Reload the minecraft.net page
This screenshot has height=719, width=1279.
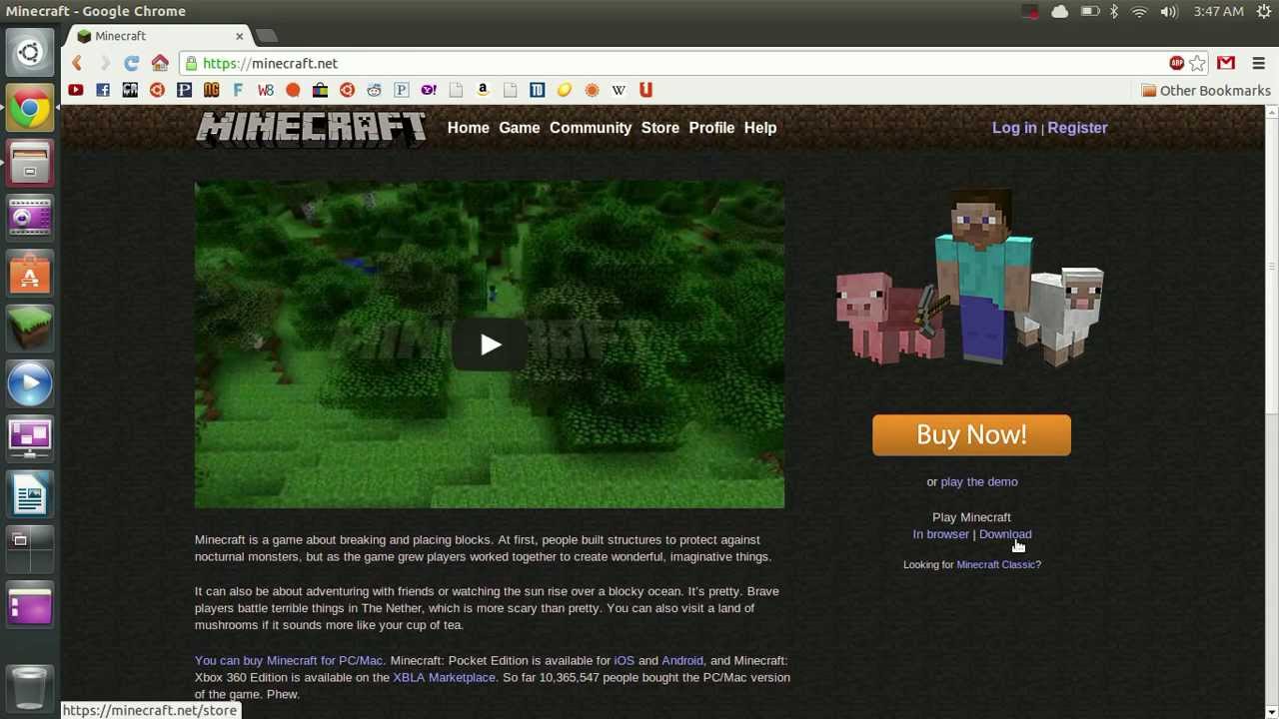click(x=131, y=63)
